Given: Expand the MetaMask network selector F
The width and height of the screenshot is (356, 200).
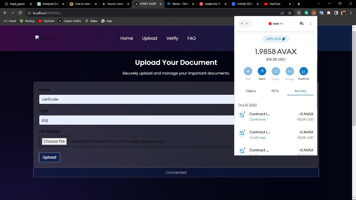Looking at the screenshot, I should (245, 24).
